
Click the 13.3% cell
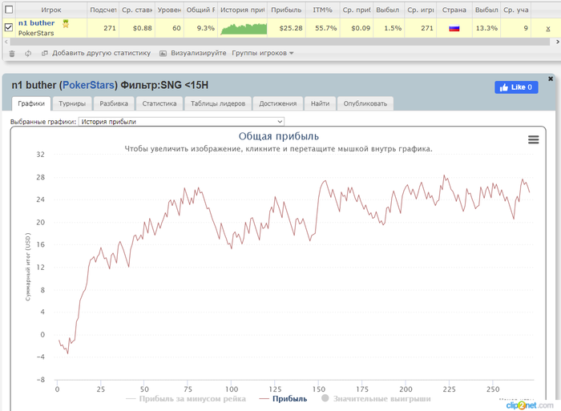click(486, 28)
